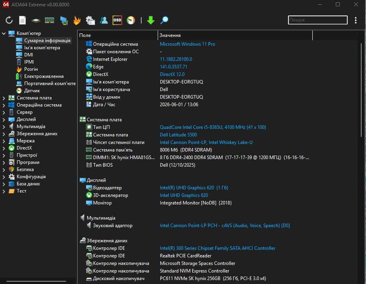Click the network computers toolbar icon
Image resolution: width=366 pixels, height=284 pixels.
[64, 21]
